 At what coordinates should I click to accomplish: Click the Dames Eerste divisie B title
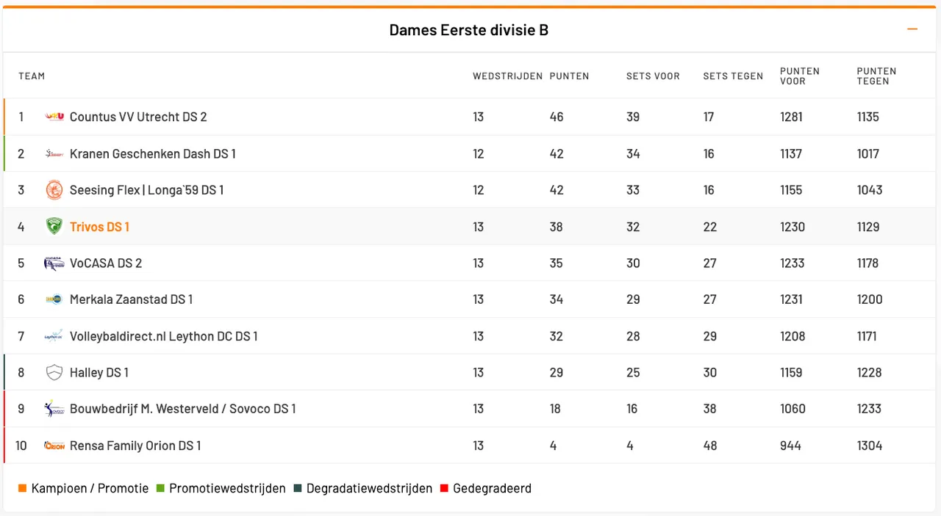469,30
